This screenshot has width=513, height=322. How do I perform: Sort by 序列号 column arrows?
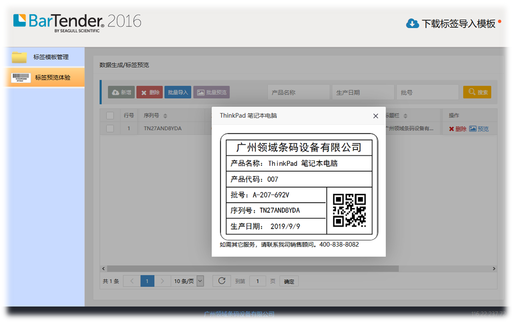(165, 116)
